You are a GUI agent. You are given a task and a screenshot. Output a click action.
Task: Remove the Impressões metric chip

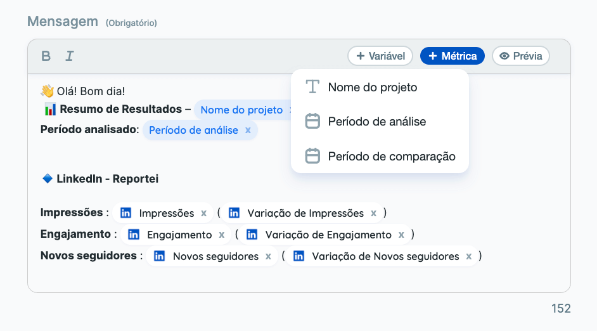(x=203, y=213)
